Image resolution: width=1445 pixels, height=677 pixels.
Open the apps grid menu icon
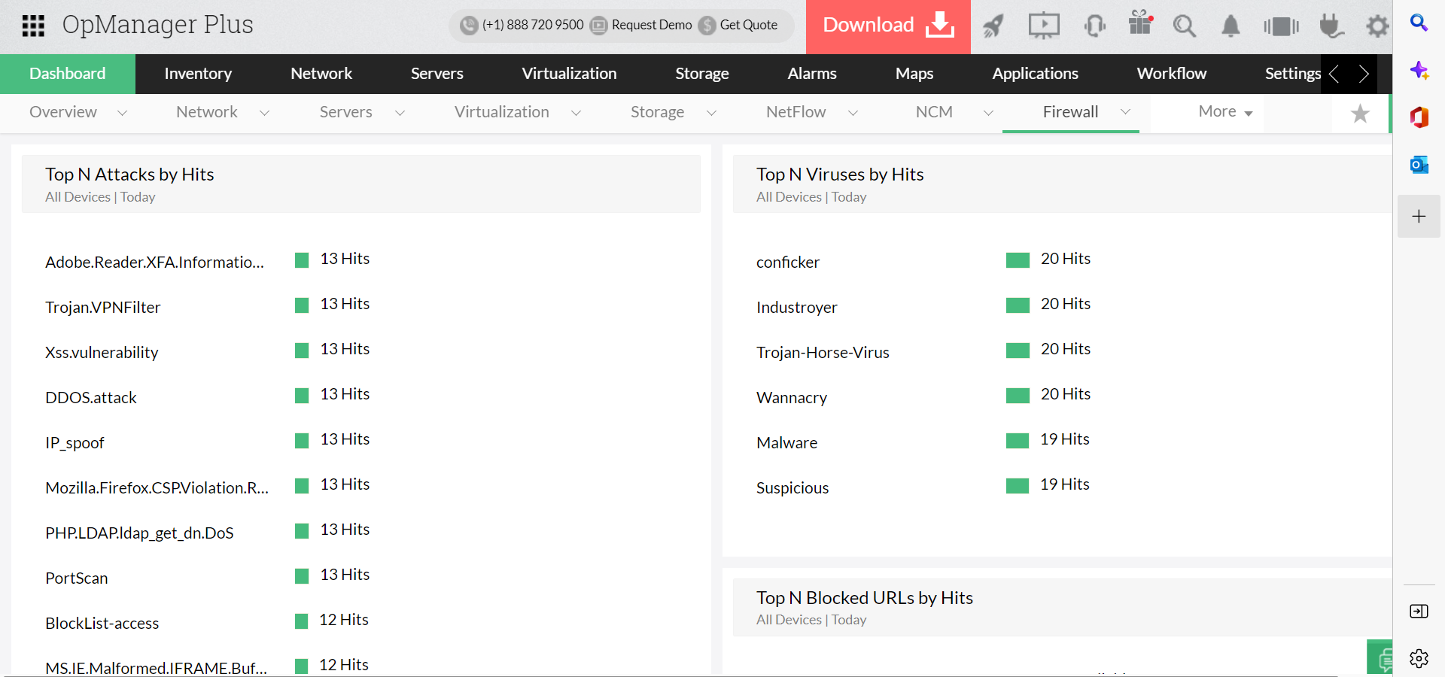[33, 26]
